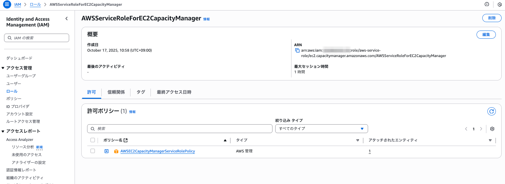
Task: Sort by ポリシー名 column ascending arrow
Action: tap(225, 140)
